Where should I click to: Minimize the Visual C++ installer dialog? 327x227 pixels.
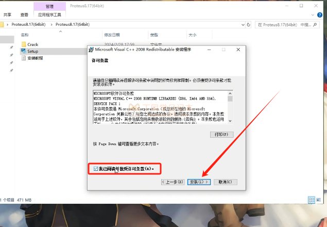pyautogui.click(x=209, y=50)
